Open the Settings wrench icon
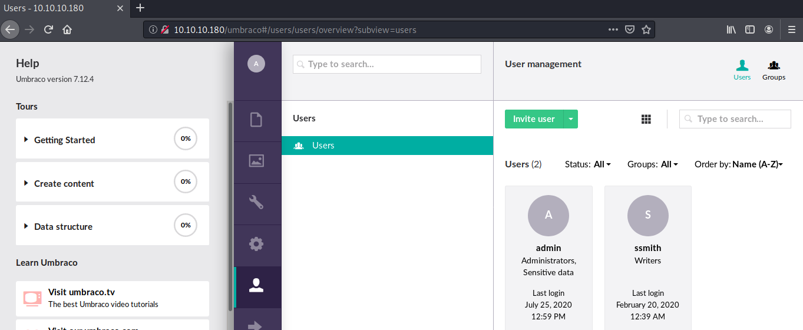 [x=256, y=202]
